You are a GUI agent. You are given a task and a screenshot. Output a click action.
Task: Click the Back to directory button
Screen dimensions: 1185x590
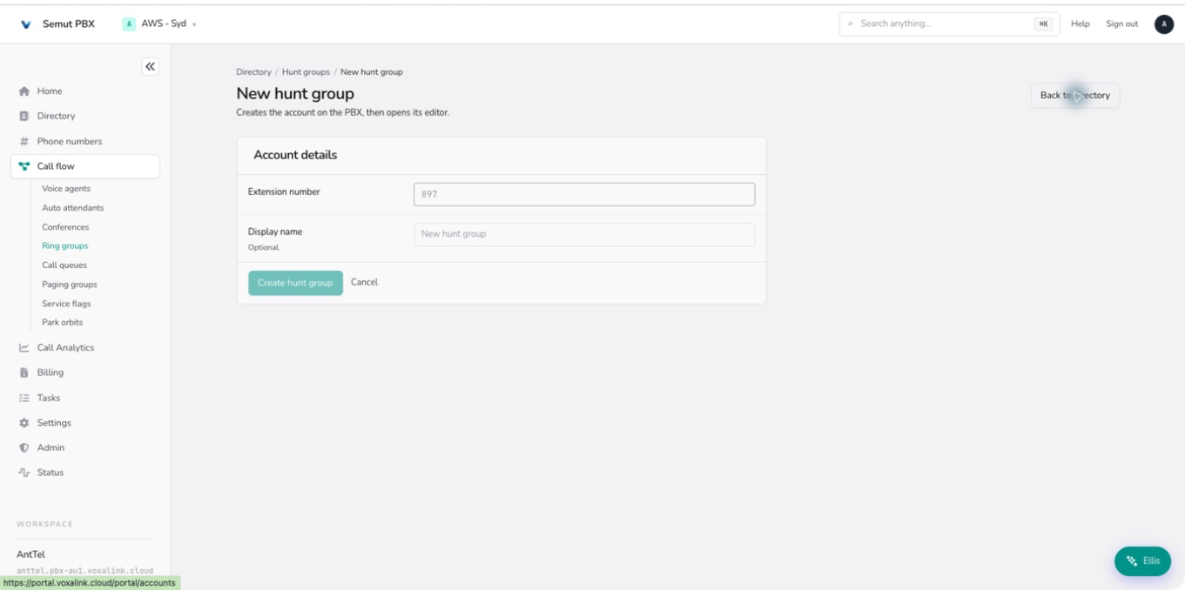pos(1075,96)
